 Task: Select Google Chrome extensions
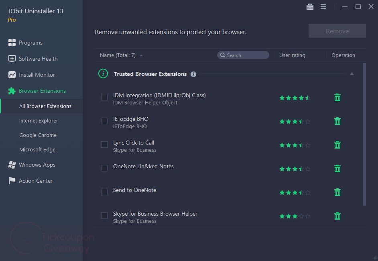(x=38, y=135)
